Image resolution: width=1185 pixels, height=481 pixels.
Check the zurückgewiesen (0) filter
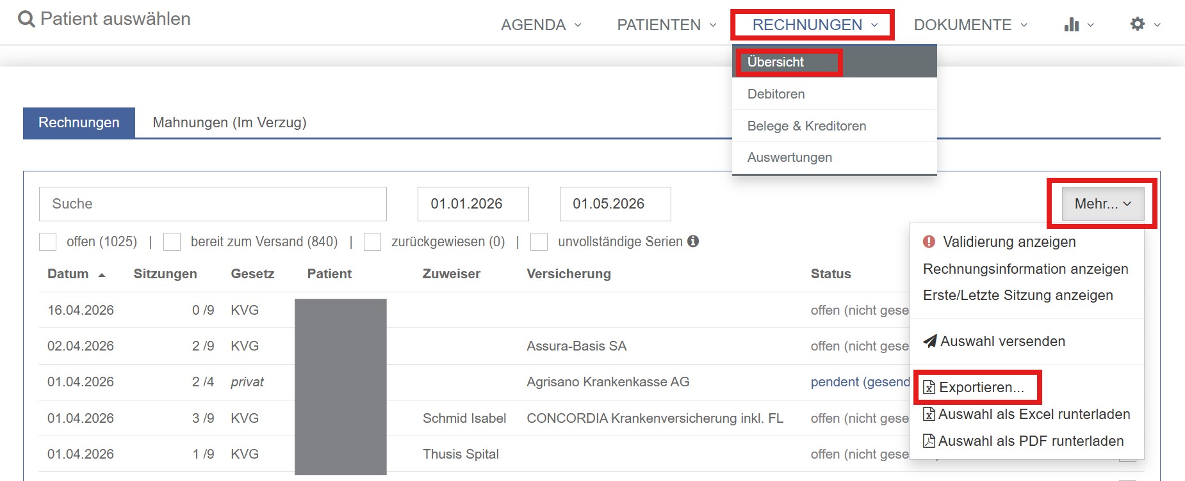tap(372, 242)
